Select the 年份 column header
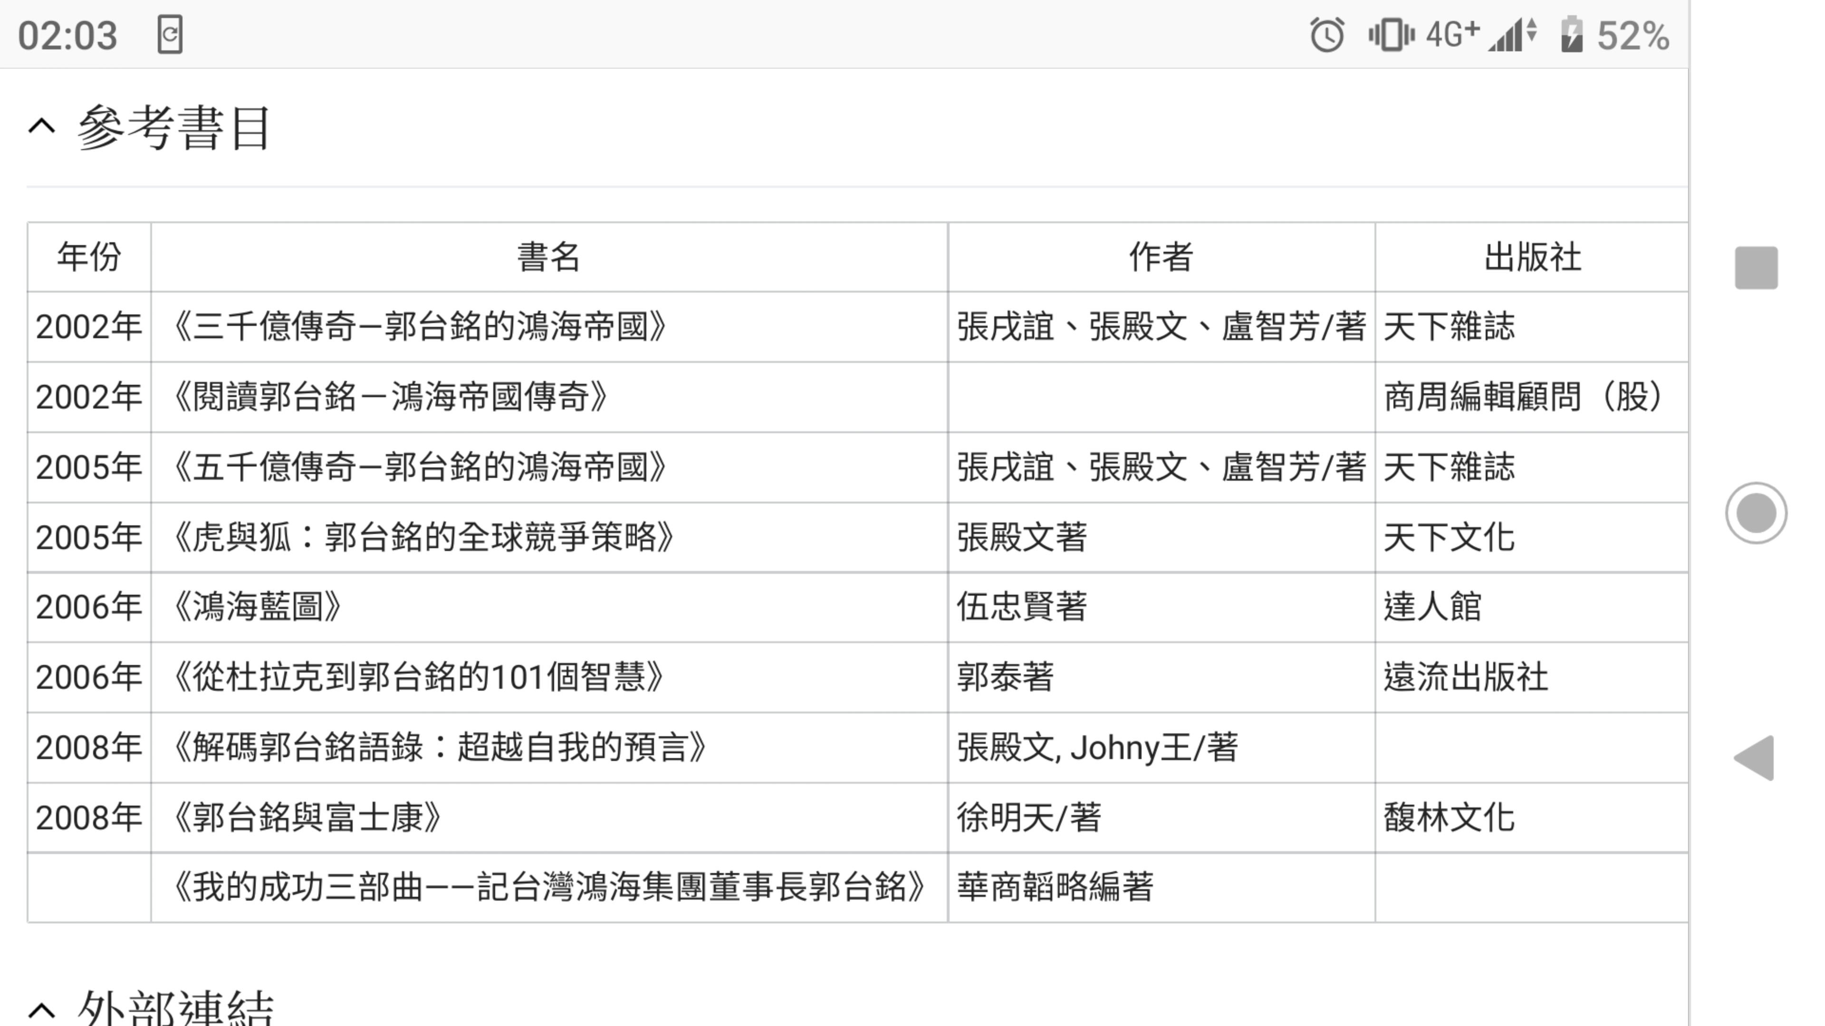The width and height of the screenshot is (1825, 1026). (89, 257)
